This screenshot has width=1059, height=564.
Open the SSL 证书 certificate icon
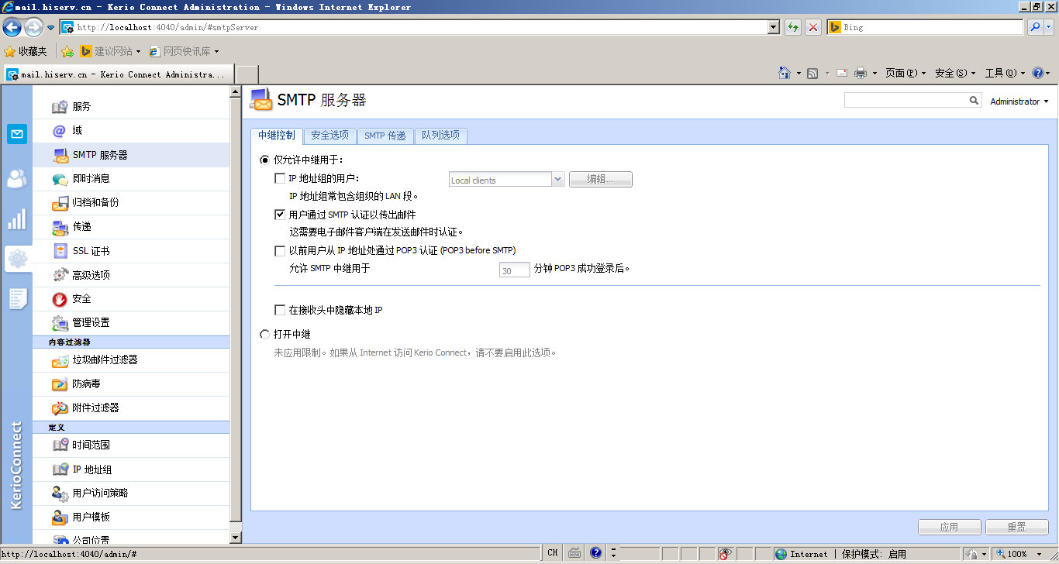[x=60, y=251]
